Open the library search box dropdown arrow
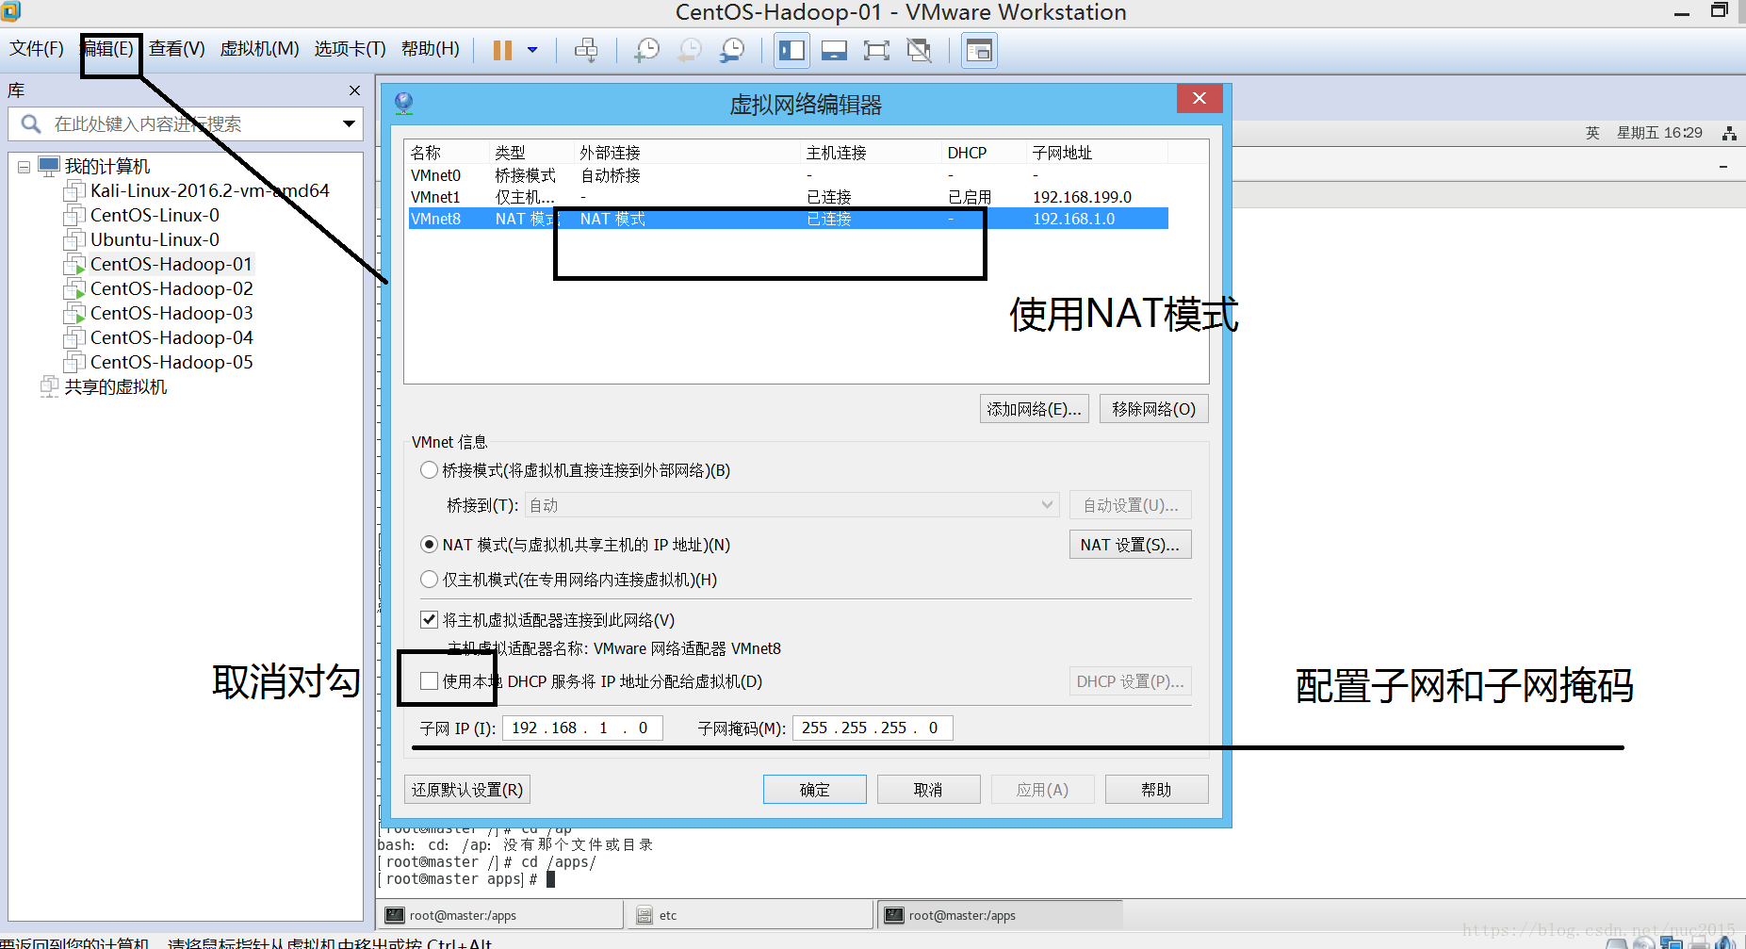Image resolution: width=1746 pixels, height=949 pixels. click(x=349, y=123)
